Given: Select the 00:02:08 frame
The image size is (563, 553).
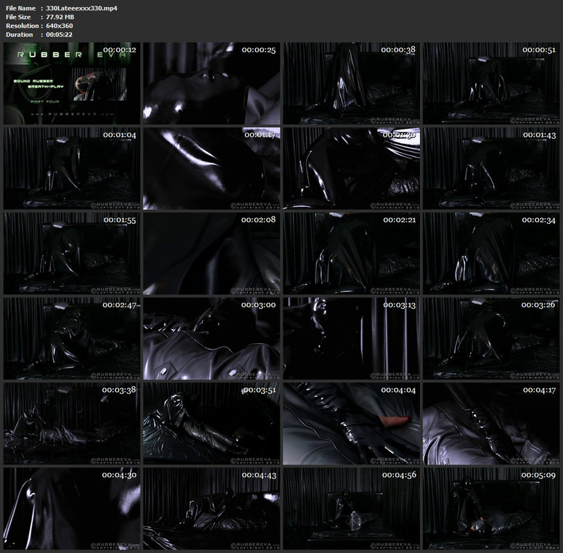Looking at the screenshot, I should (x=211, y=253).
